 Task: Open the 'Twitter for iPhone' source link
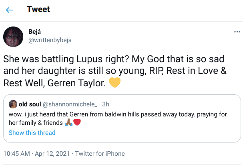click(x=100, y=154)
